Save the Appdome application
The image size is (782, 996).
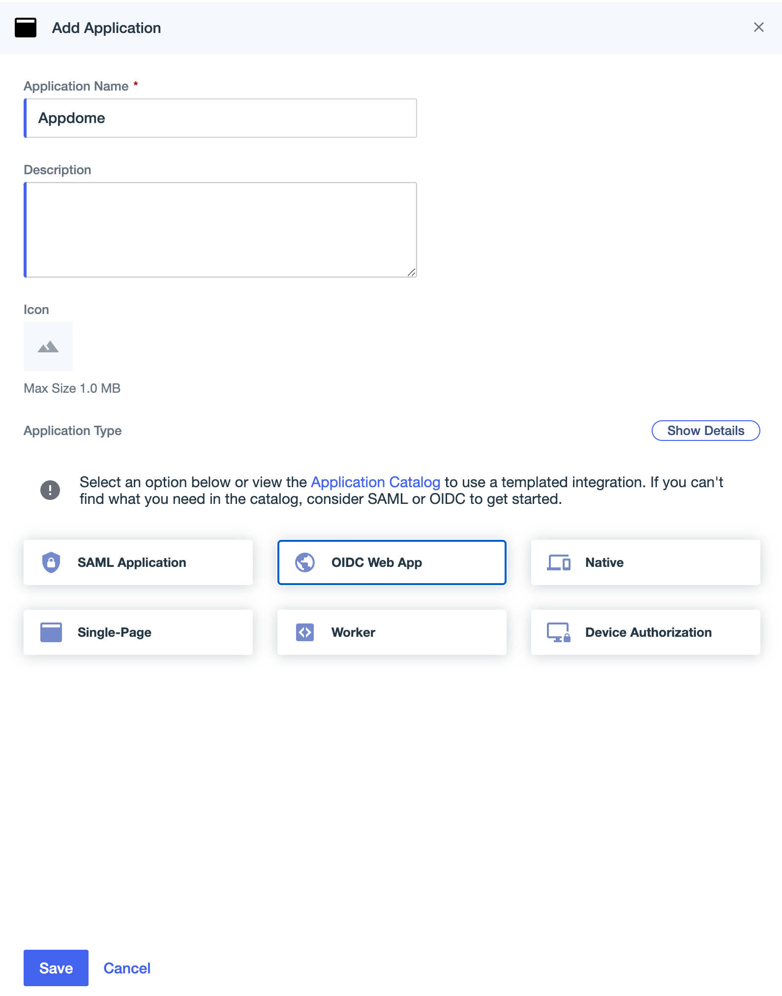(56, 968)
